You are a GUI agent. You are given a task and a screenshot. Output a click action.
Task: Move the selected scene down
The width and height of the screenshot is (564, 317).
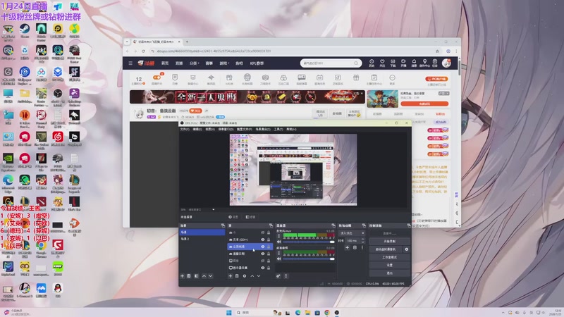(210, 276)
